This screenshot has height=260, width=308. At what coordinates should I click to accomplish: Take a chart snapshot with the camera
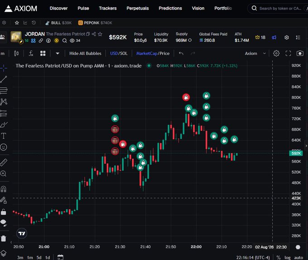[x=300, y=54]
